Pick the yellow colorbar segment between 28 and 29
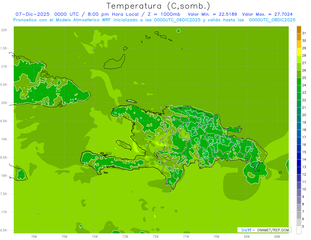This screenshot has height=240, width=311. [x=299, y=52]
